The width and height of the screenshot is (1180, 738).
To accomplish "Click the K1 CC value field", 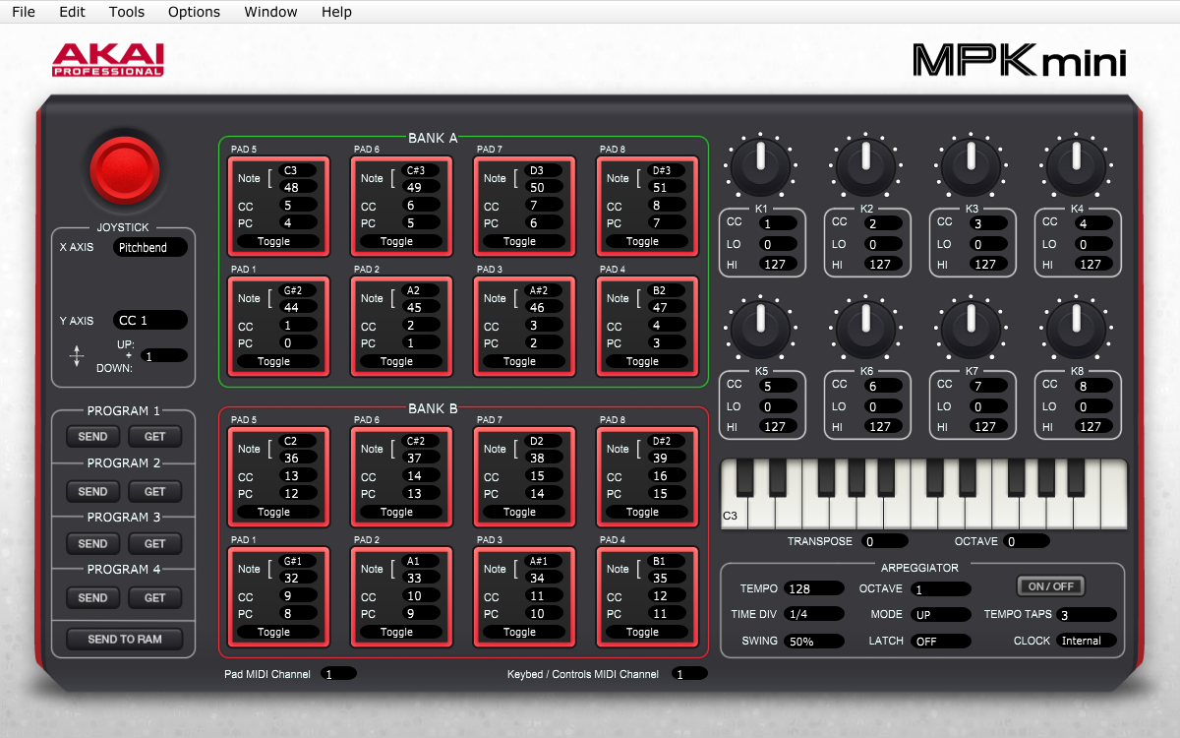I will pyautogui.click(x=777, y=223).
